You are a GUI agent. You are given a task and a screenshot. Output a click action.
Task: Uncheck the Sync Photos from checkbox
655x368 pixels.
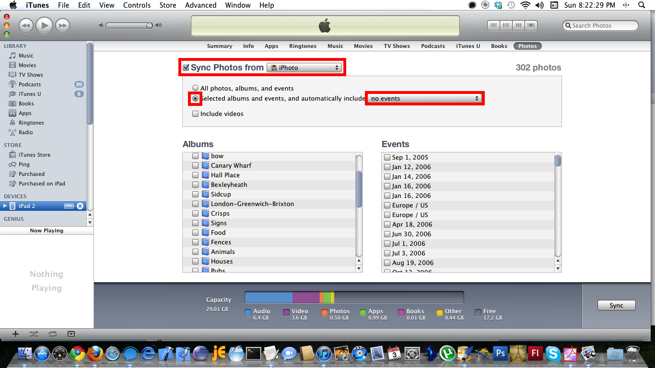point(186,68)
